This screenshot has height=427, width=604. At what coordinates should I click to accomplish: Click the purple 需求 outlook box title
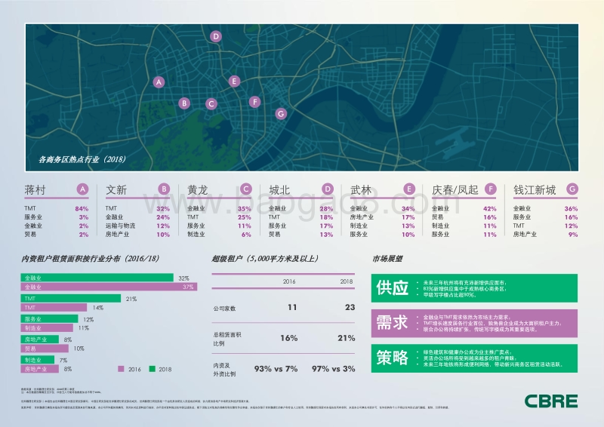392,323
